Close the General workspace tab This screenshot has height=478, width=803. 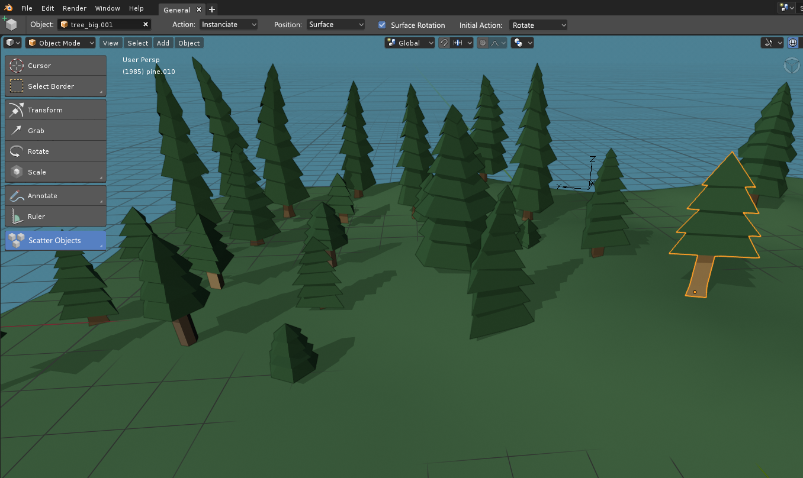coord(199,9)
